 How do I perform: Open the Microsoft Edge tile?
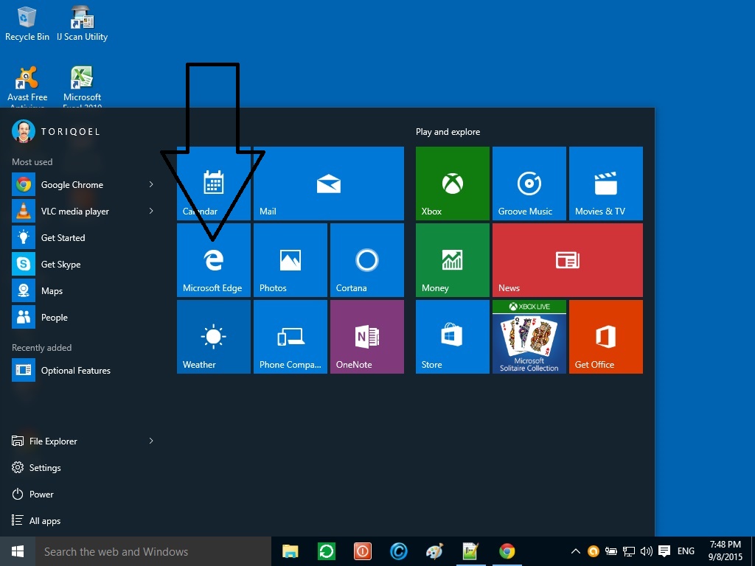(x=214, y=260)
